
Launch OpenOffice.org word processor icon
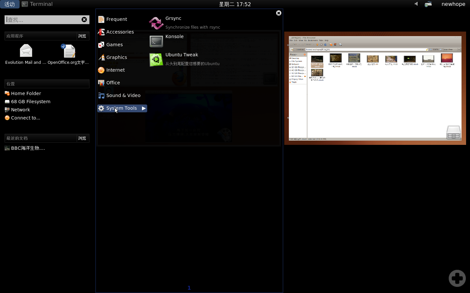point(68,50)
